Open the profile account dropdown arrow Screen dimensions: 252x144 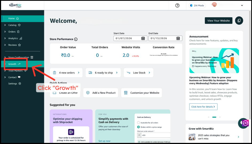(x=242, y=5)
